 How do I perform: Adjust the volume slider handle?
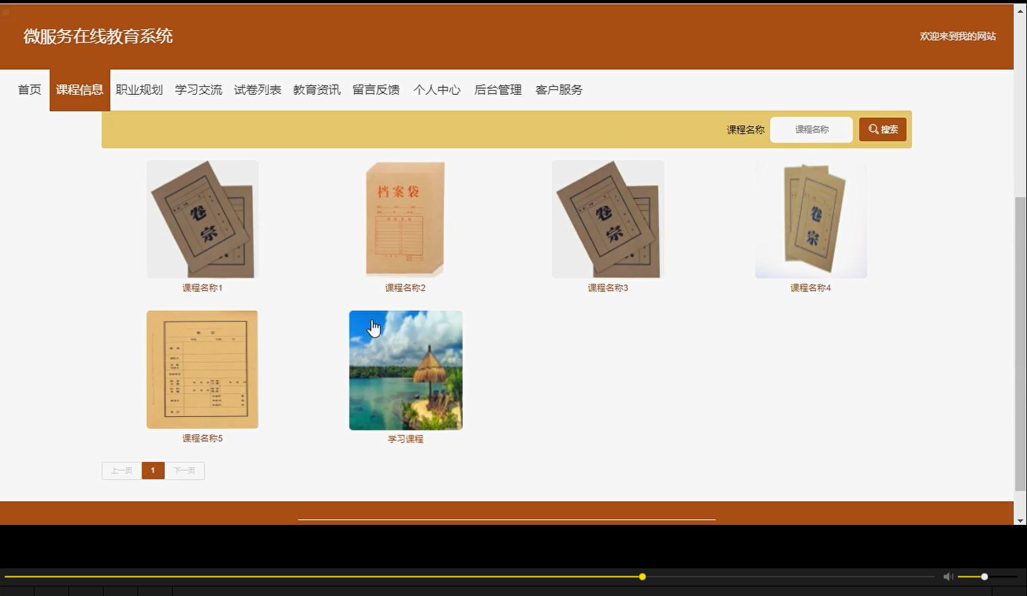click(x=984, y=576)
